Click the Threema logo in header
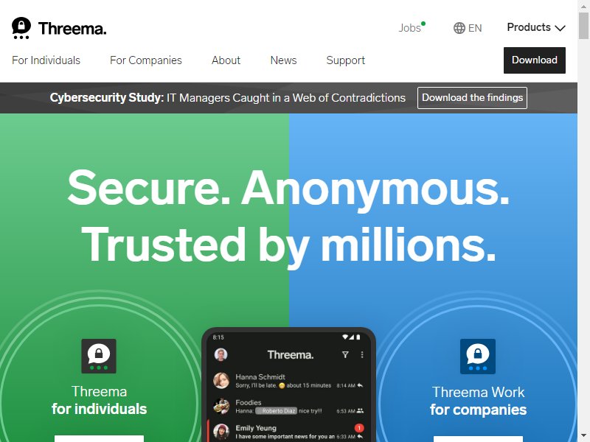Image resolution: width=590 pixels, height=442 pixels. [59, 28]
